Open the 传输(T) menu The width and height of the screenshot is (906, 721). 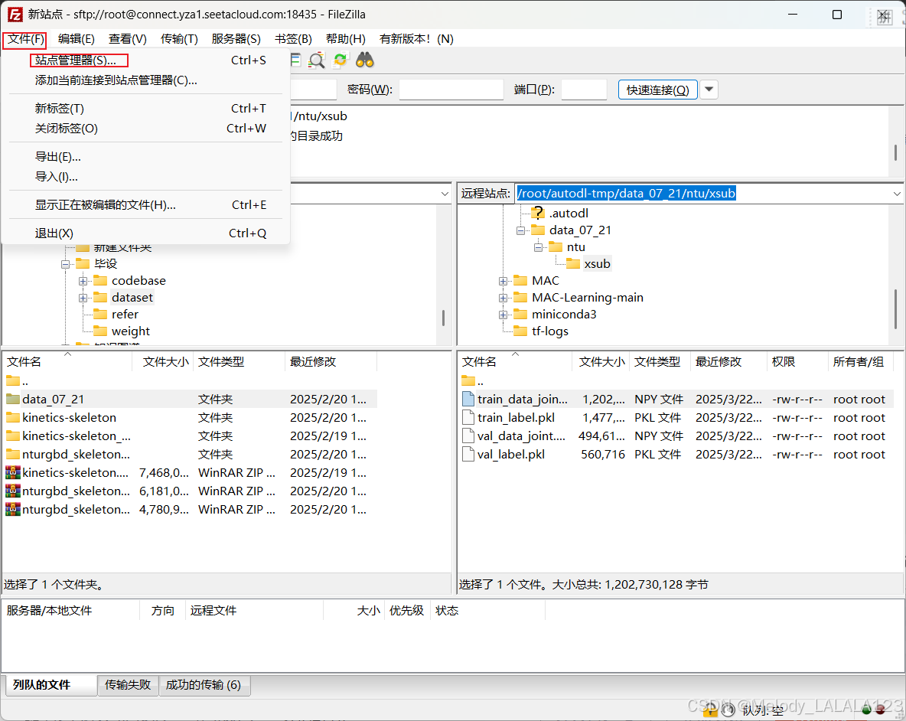179,39
